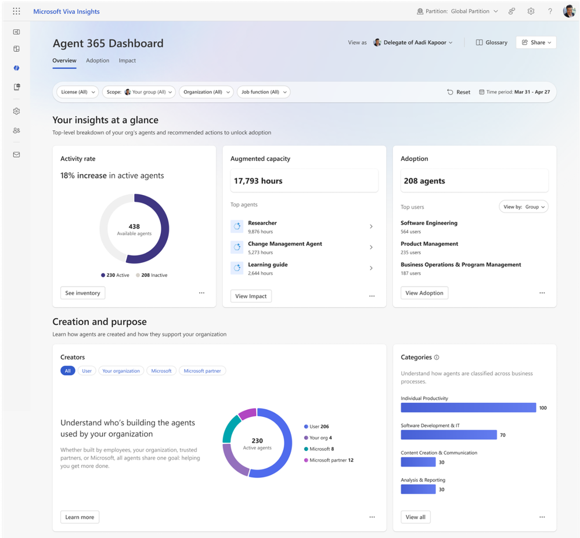This screenshot has height=538, width=580.
Task: Click View Impact button
Action: [251, 296]
